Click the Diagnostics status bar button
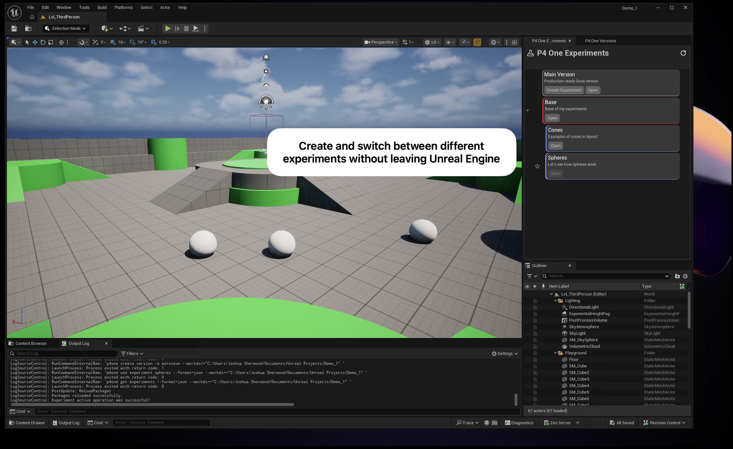The height and width of the screenshot is (449, 733). point(519,423)
